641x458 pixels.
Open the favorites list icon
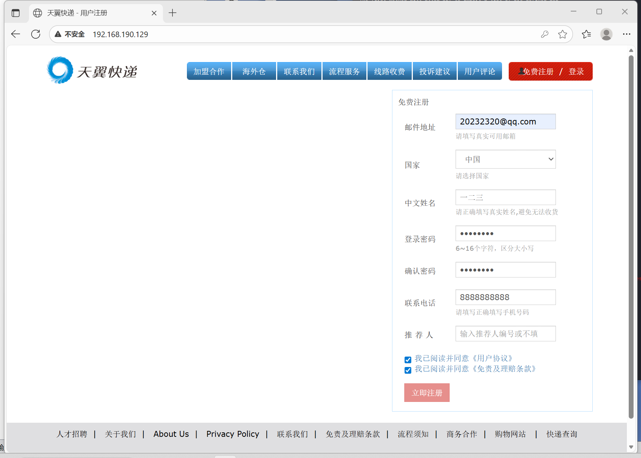(586, 34)
